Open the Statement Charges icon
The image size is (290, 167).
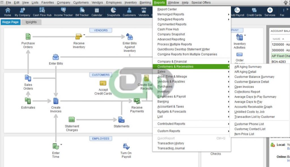click(72, 119)
